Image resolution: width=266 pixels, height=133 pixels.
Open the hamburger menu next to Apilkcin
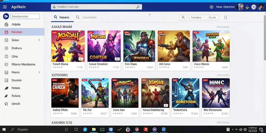[x=5, y=7]
